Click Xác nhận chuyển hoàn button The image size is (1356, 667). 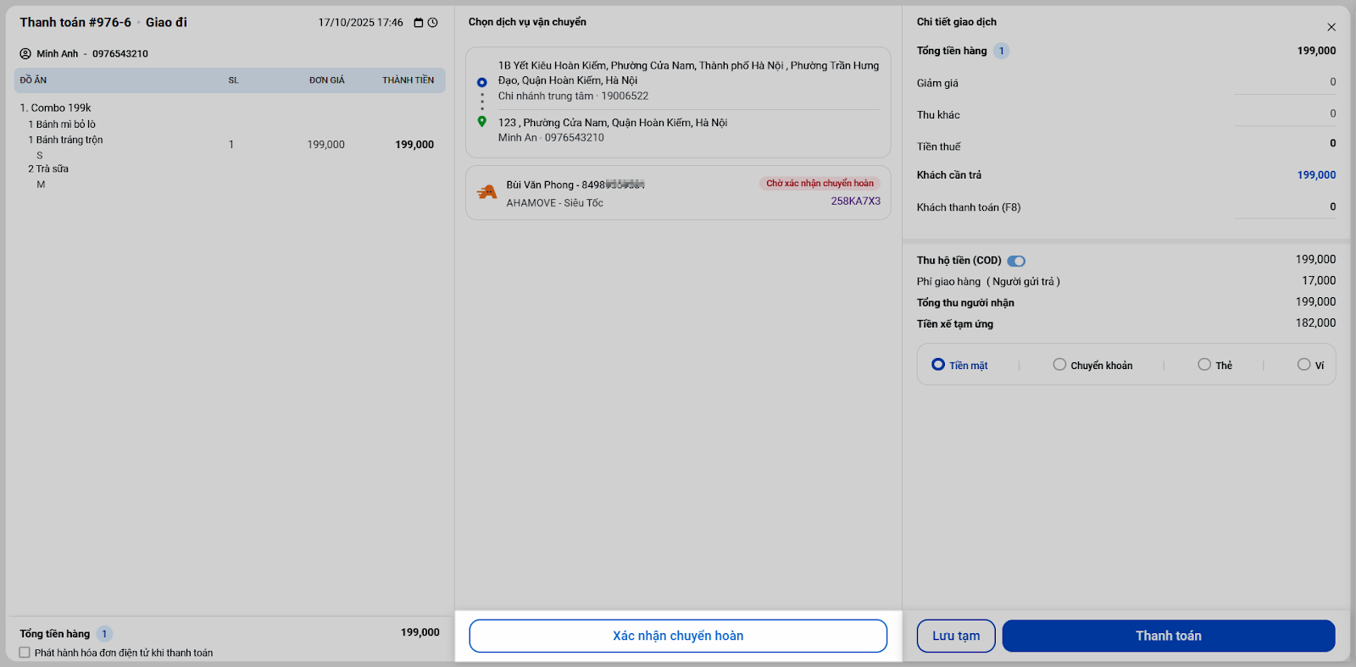(x=678, y=636)
